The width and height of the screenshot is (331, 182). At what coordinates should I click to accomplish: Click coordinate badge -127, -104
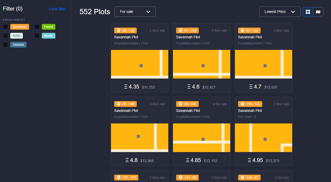(x=126, y=178)
